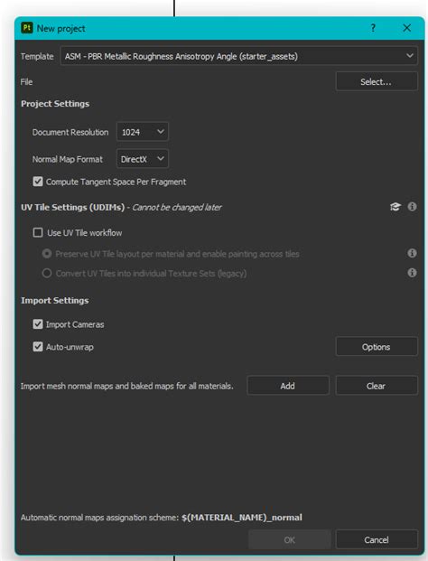
Task: Click the question mark help icon
Action: coord(373,28)
